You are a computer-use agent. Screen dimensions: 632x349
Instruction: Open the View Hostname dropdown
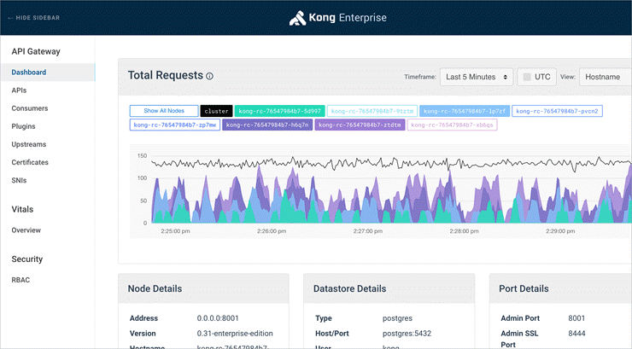coord(606,77)
